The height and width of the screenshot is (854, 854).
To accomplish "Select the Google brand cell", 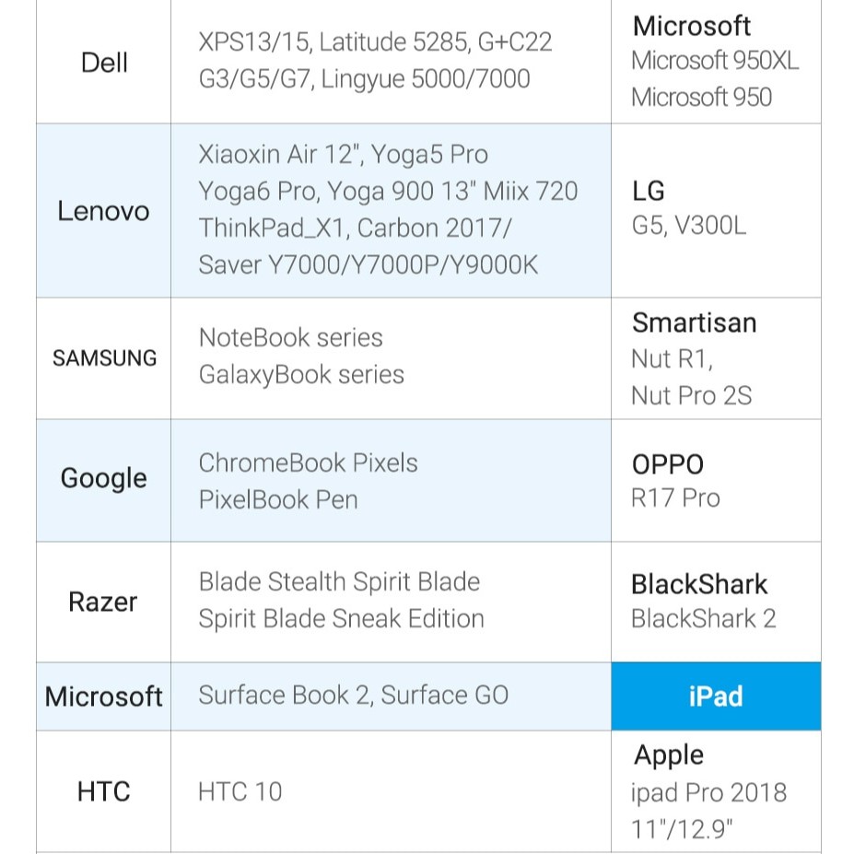I will click(x=103, y=479).
